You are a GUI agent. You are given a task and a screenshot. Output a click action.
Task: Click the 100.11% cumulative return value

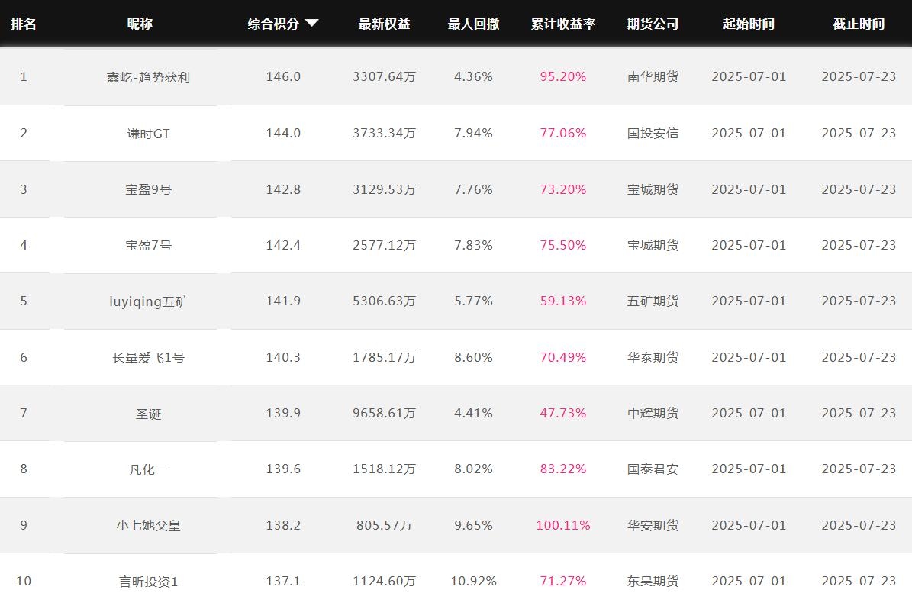coord(563,525)
